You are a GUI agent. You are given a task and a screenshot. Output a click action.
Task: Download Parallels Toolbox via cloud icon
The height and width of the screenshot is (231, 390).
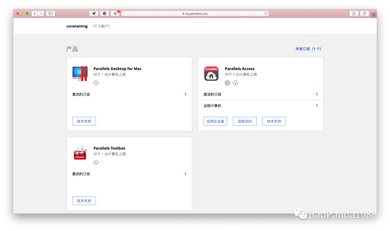click(x=96, y=162)
